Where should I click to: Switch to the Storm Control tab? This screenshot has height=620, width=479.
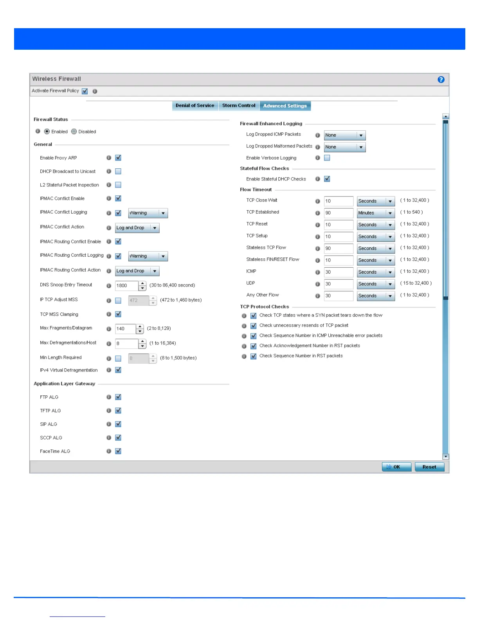[239, 106]
